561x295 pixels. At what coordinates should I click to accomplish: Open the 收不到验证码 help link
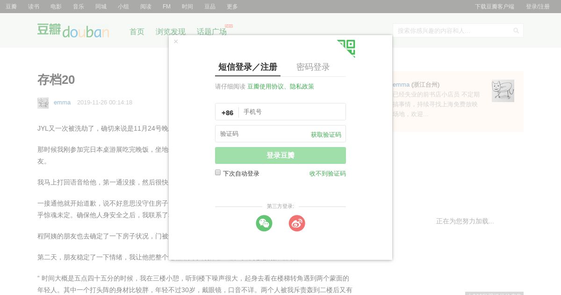click(328, 174)
